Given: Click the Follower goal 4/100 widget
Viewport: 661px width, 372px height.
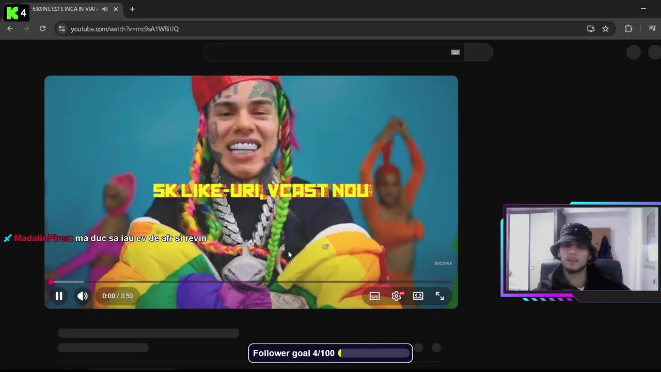Looking at the screenshot, I should tap(330, 353).
